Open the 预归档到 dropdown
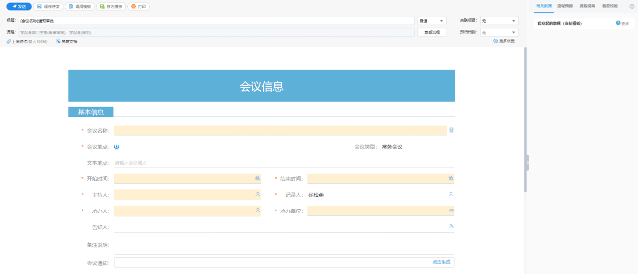 click(x=498, y=32)
